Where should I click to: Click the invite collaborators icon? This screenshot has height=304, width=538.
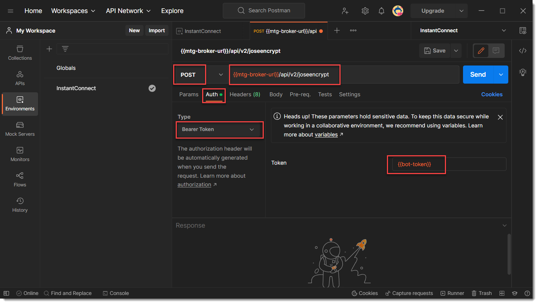point(345,11)
